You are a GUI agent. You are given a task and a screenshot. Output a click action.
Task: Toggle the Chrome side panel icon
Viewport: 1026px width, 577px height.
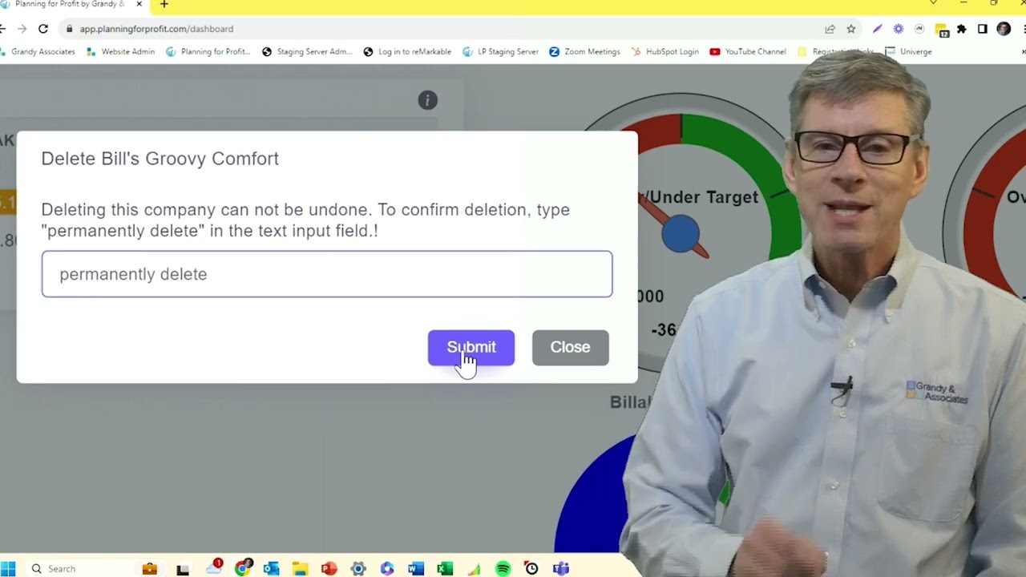[983, 29]
